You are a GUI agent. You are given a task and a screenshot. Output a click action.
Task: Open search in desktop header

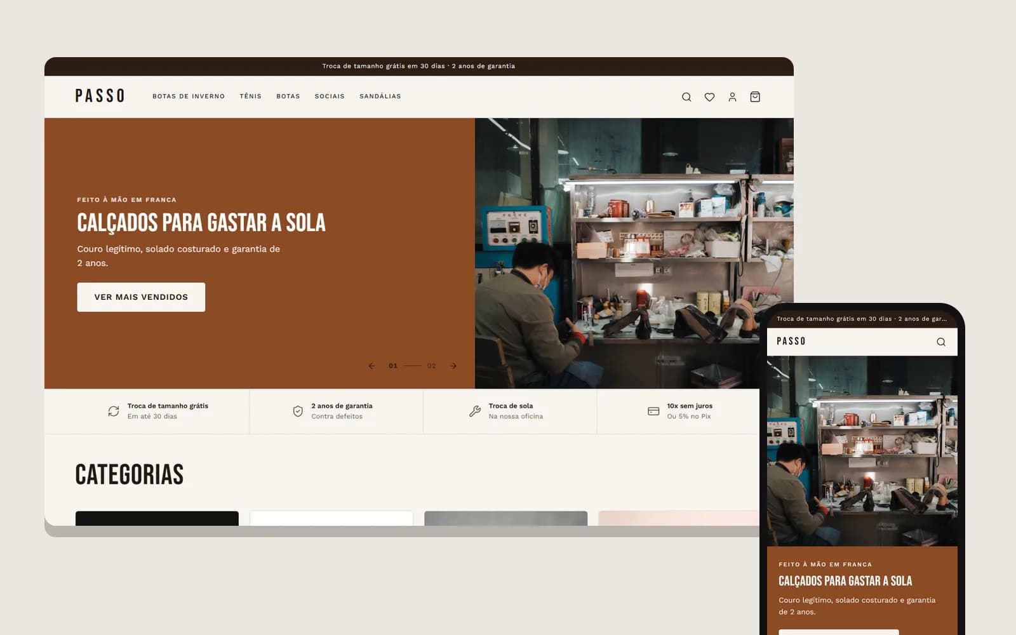(686, 97)
